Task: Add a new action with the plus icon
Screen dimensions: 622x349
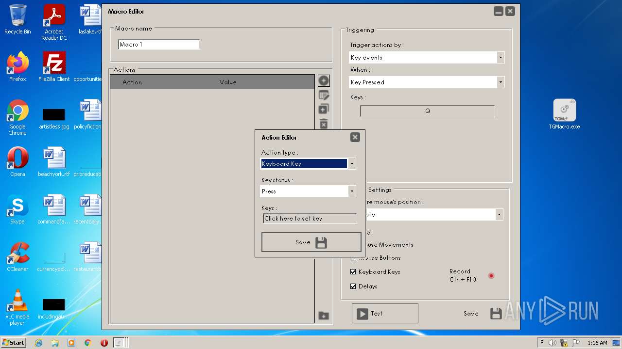Action: [x=324, y=80]
